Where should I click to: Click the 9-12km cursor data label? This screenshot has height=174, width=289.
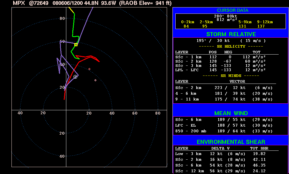point(265,22)
